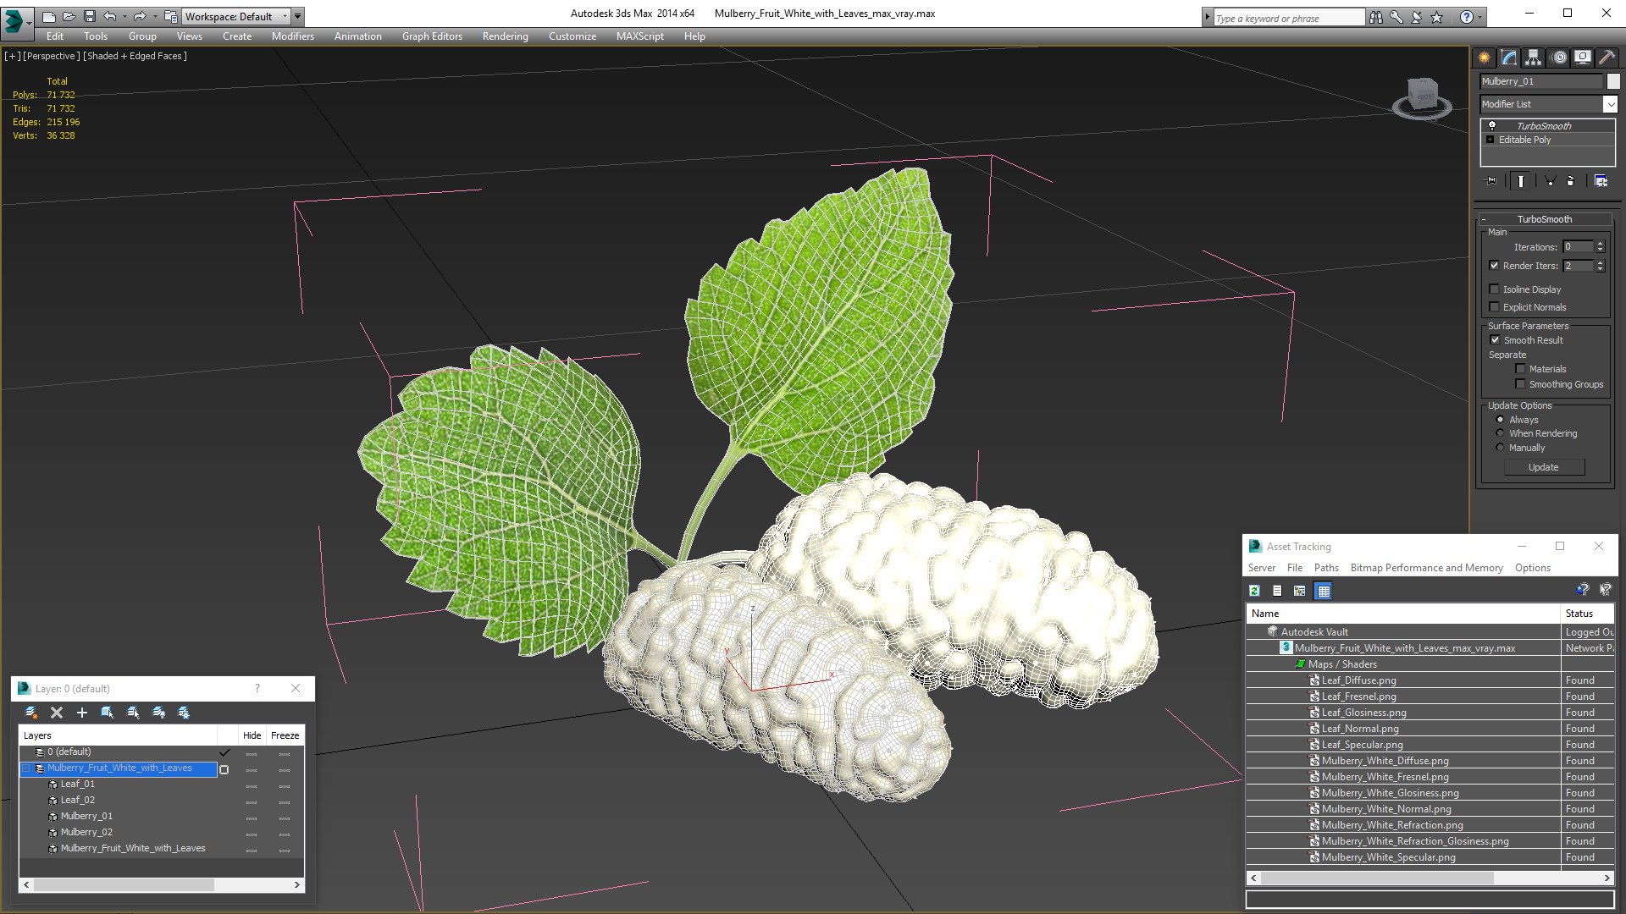This screenshot has width=1626, height=914.
Task: Toggle Show End Result icon
Action: pos(1521,181)
